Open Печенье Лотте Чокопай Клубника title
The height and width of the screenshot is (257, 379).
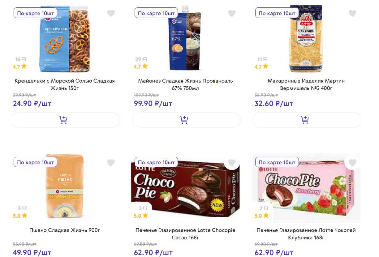point(306,234)
